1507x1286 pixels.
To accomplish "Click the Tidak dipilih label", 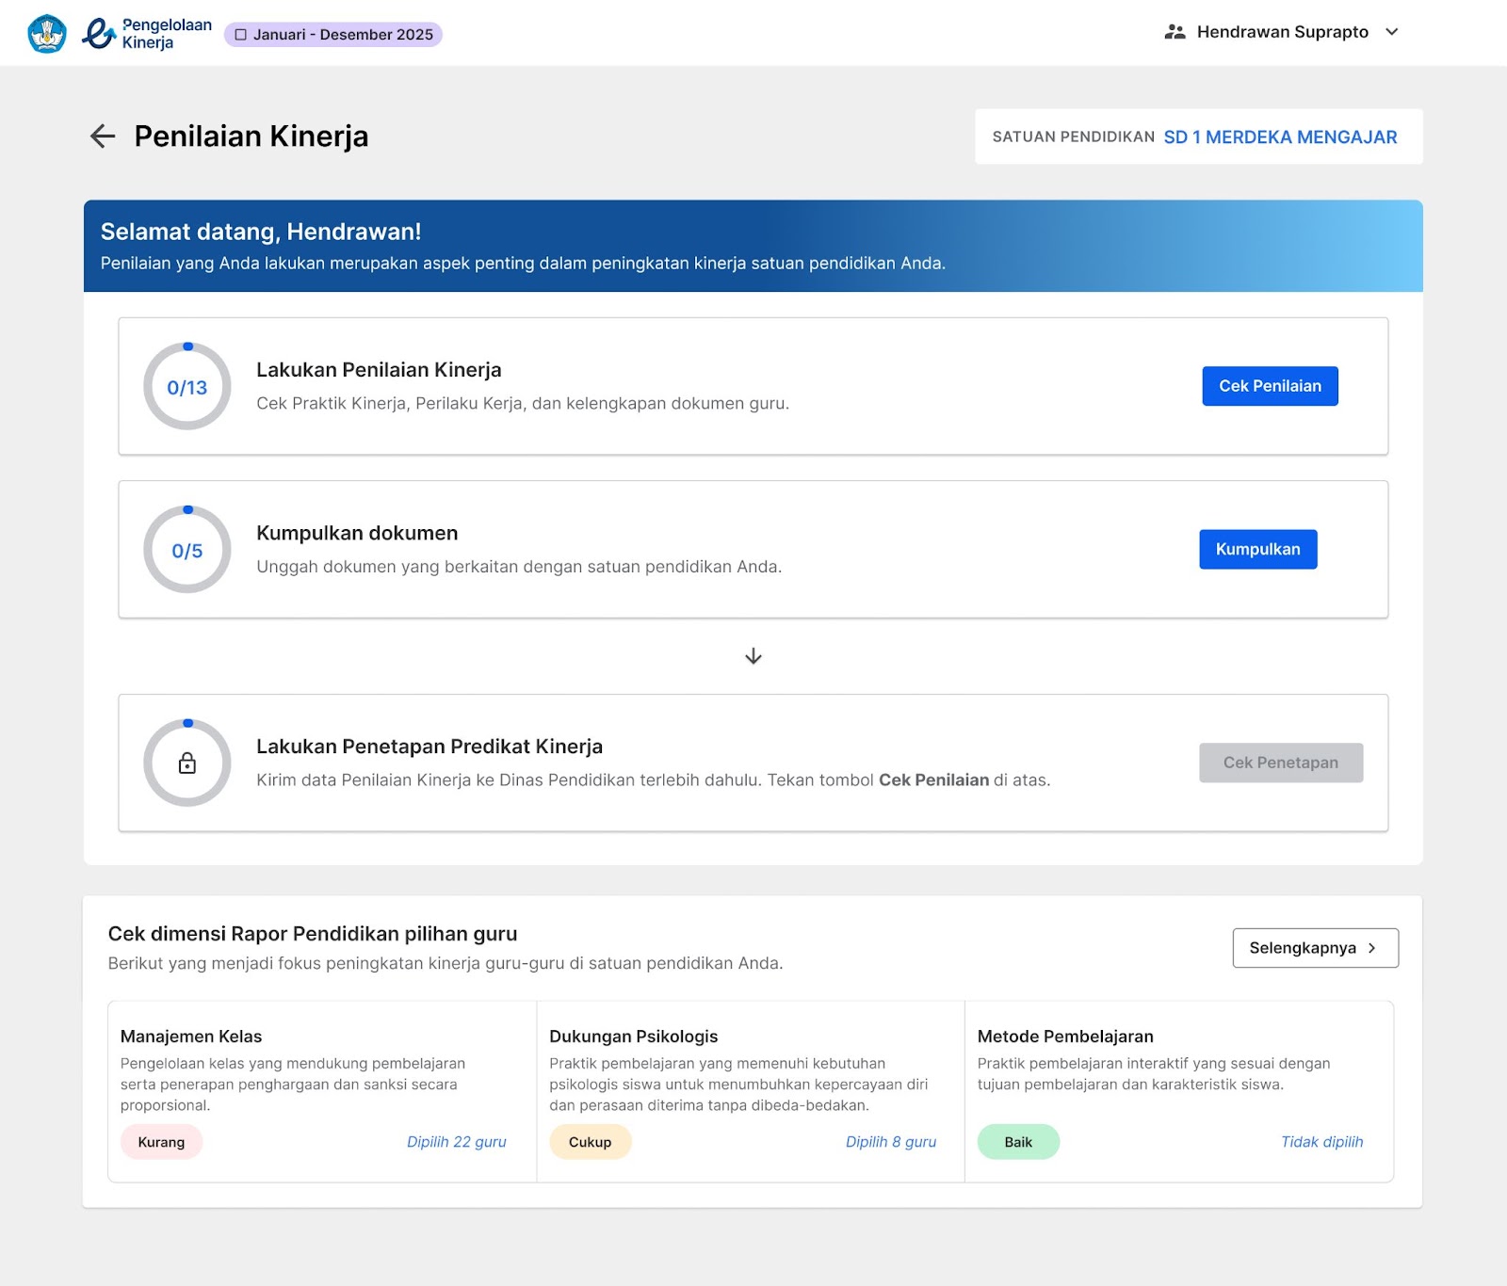I will [x=1322, y=1142].
